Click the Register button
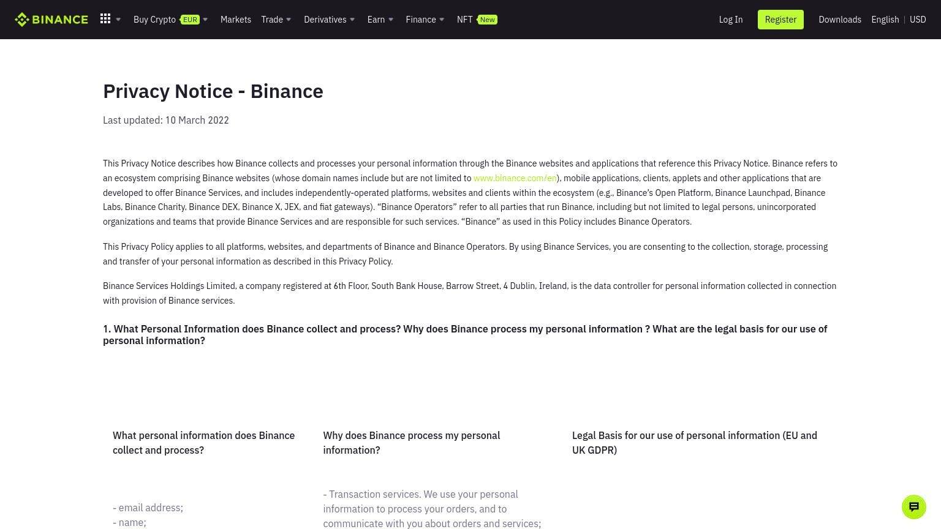 point(780,20)
